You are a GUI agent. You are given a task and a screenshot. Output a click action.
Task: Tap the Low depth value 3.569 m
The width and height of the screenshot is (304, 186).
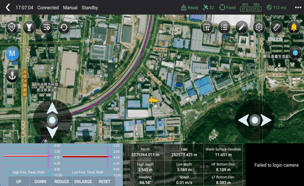[184, 170]
